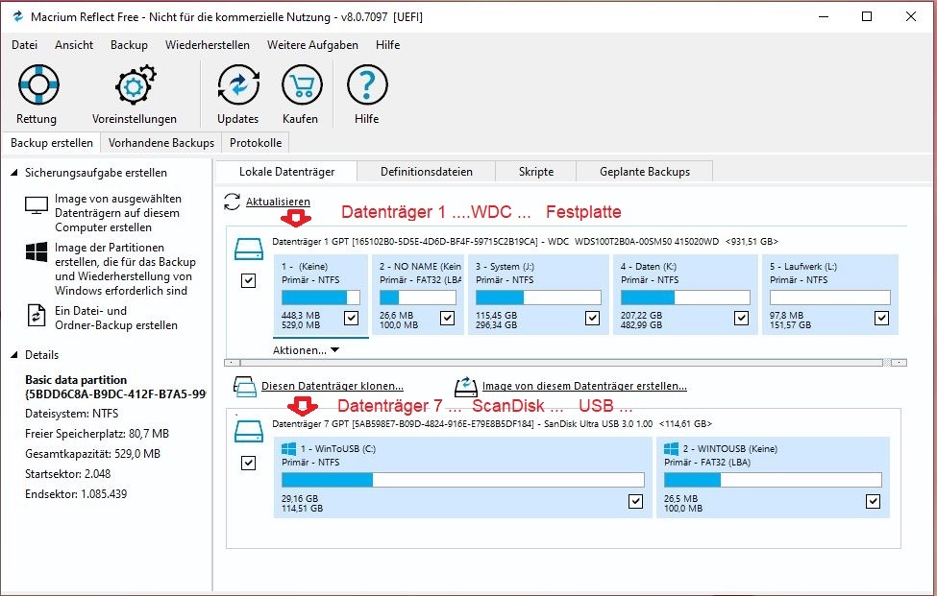
Task: Click the create disk image icon
Action: tap(466, 387)
